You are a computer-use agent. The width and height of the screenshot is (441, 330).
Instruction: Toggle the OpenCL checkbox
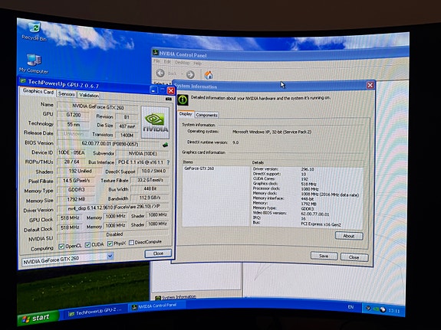pyautogui.click(x=61, y=247)
